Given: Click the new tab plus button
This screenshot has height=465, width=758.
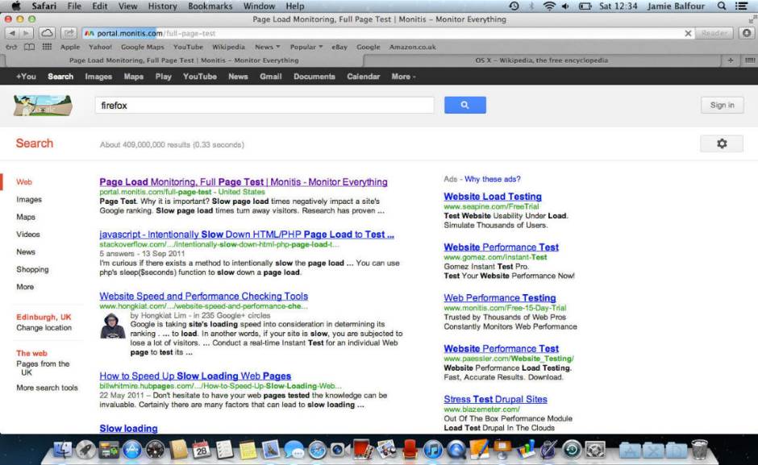Looking at the screenshot, I should click(731, 60).
